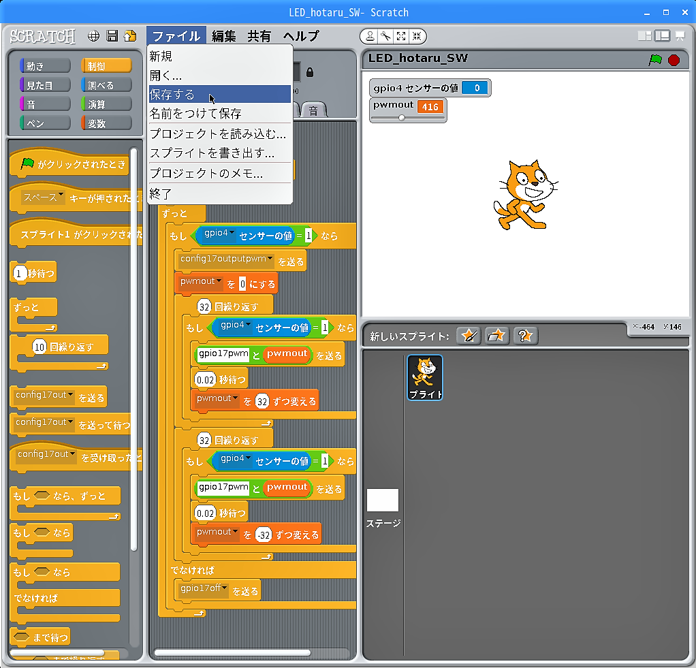Open the 制御 blocks category
The width and height of the screenshot is (696, 668).
pos(106,65)
